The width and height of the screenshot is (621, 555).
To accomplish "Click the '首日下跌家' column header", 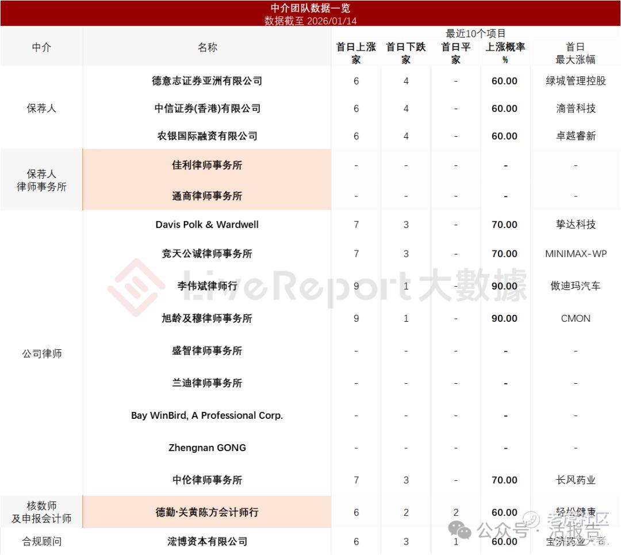I will [405, 53].
